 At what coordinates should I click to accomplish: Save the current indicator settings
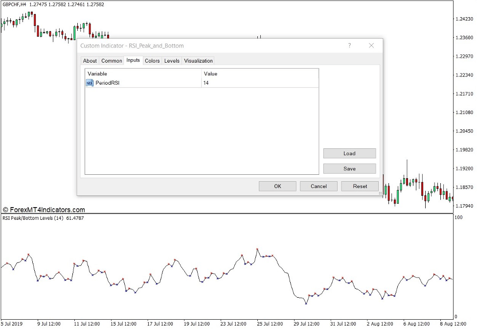pyautogui.click(x=349, y=168)
